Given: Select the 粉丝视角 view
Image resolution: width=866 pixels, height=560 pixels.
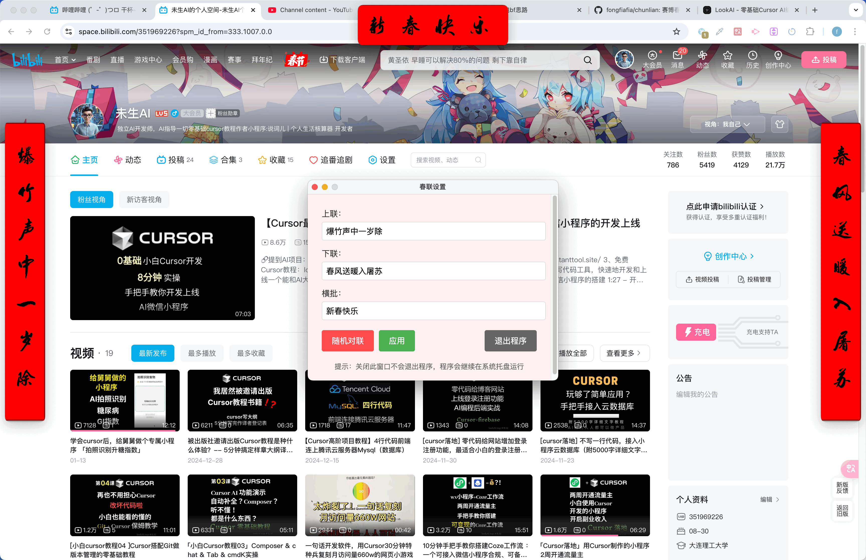Looking at the screenshot, I should point(91,199).
